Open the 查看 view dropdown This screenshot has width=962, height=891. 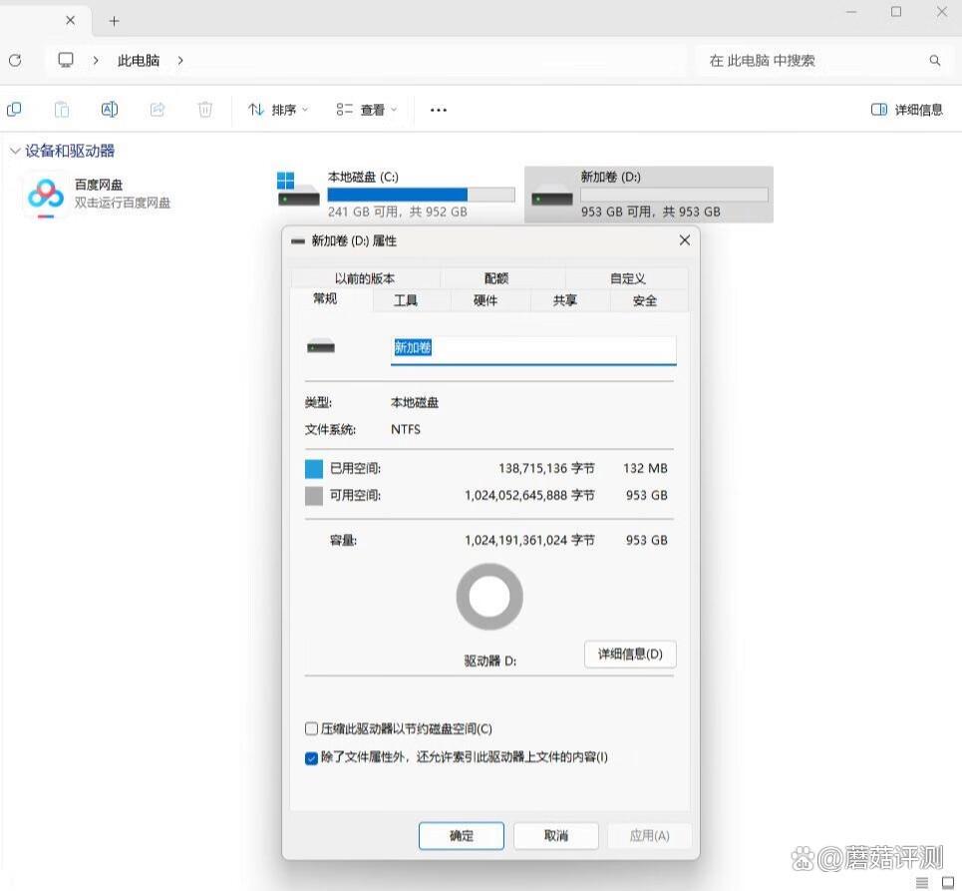coord(367,110)
